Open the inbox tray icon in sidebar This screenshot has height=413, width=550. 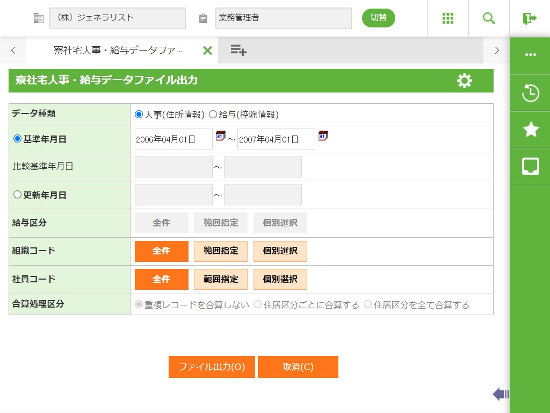point(530,166)
